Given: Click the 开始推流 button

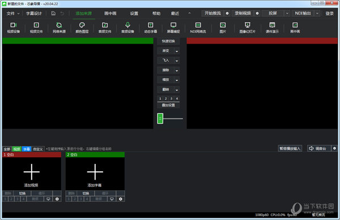Looking at the screenshot, I should (212, 13).
